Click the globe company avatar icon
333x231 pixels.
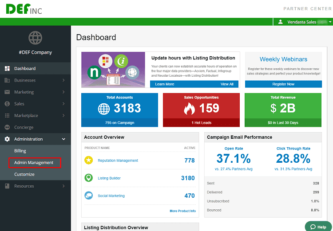click(35, 38)
